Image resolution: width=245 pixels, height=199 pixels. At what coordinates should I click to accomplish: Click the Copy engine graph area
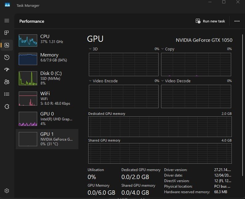coord(196,64)
